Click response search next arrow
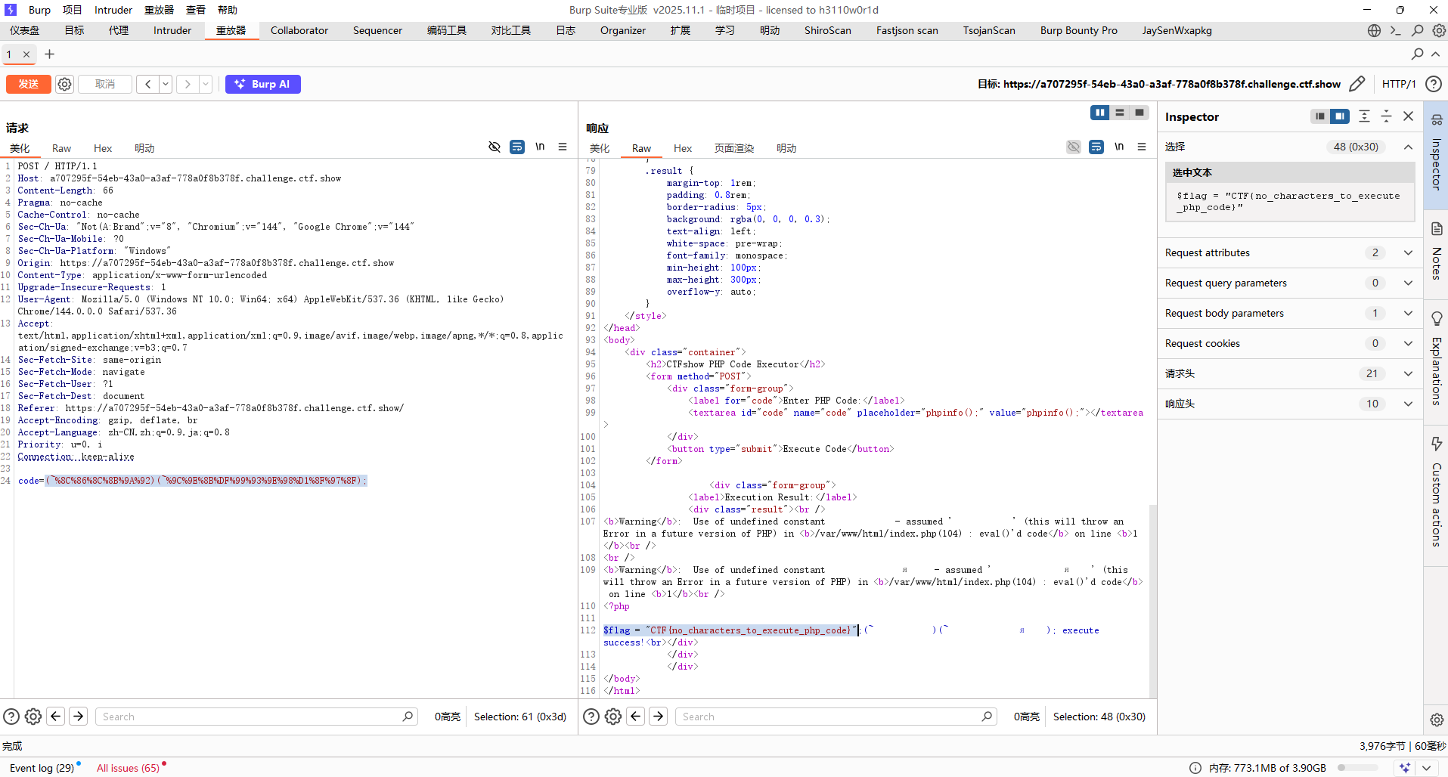Viewport: 1448px width, 777px height. [659, 717]
